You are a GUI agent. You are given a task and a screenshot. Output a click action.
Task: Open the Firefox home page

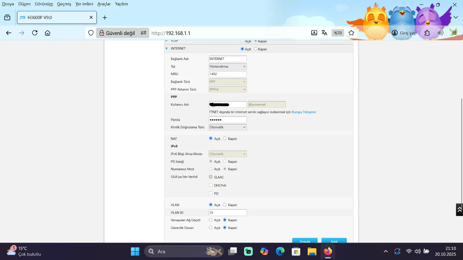pos(48,33)
